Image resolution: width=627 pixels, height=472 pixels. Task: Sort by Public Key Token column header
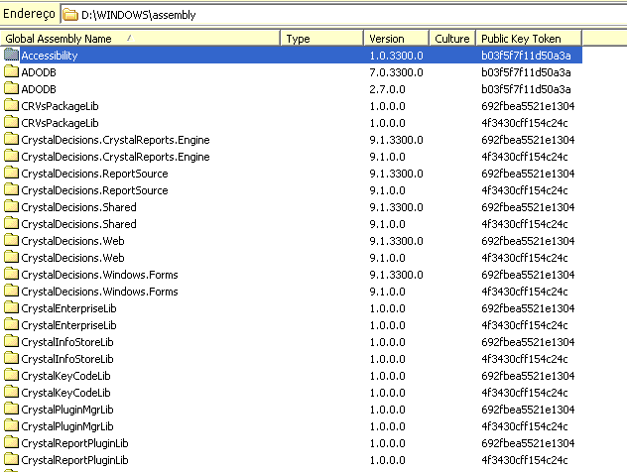click(529, 39)
